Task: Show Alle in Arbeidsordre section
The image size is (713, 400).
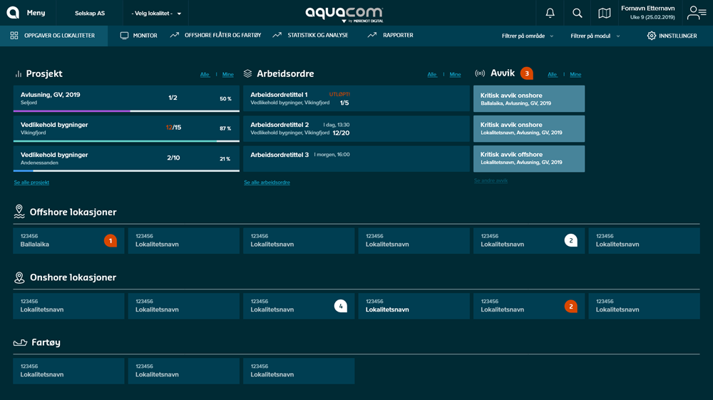Action: click(432, 74)
